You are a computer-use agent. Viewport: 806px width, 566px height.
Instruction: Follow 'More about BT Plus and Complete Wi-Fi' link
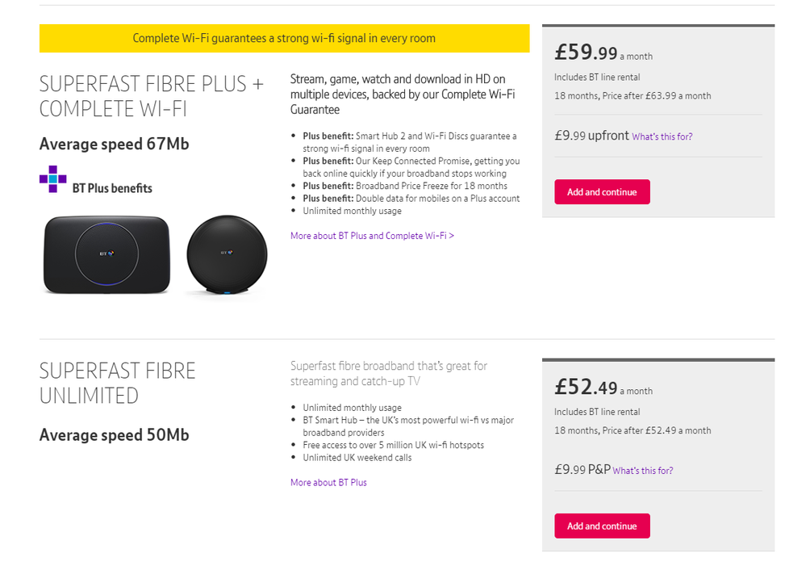click(x=372, y=236)
